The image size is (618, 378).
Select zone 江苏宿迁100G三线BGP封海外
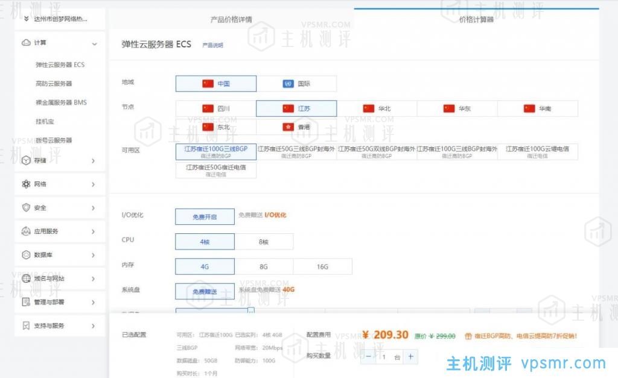(x=457, y=151)
